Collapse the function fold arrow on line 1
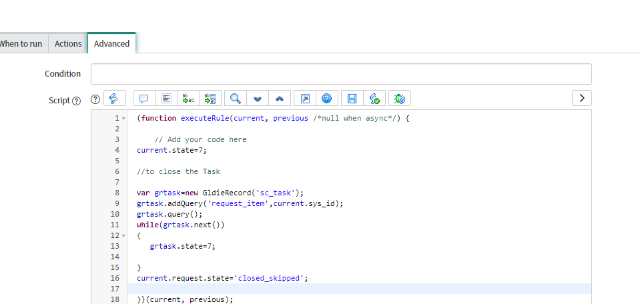The height and width of the screenshot is (304, 640). 123,119
